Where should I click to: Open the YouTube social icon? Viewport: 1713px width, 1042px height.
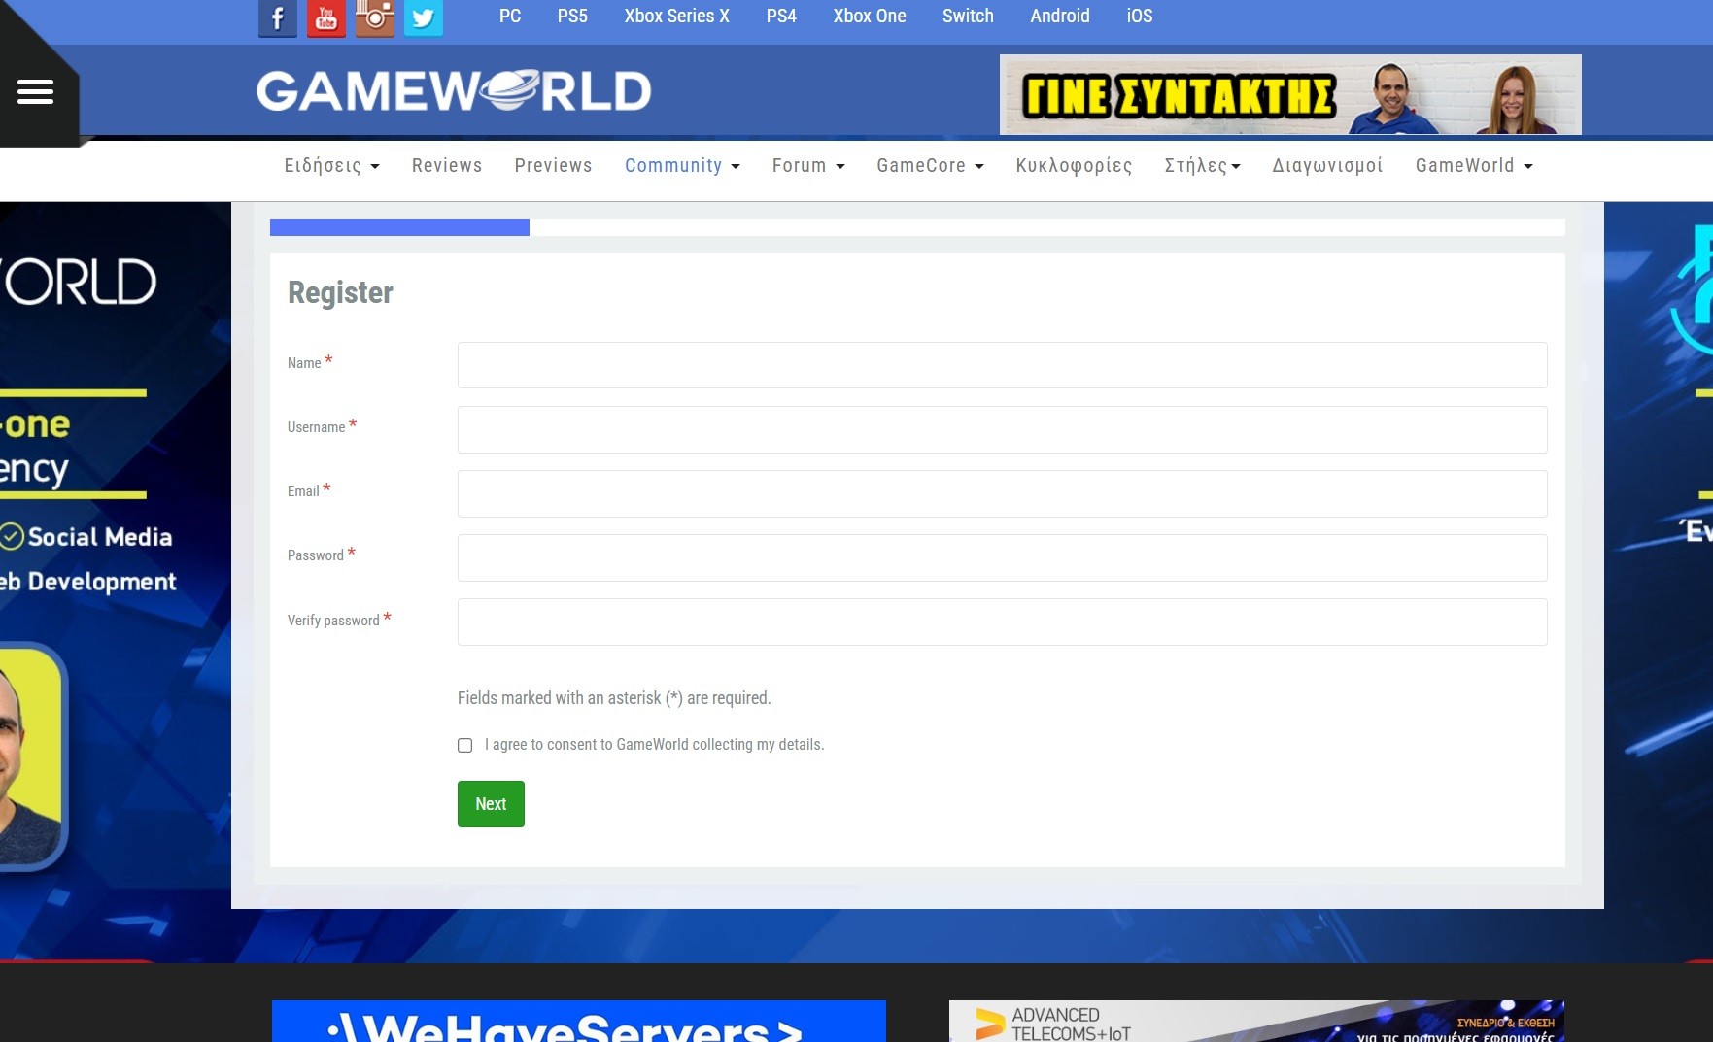pyautogui.click(x=326, y=17)
